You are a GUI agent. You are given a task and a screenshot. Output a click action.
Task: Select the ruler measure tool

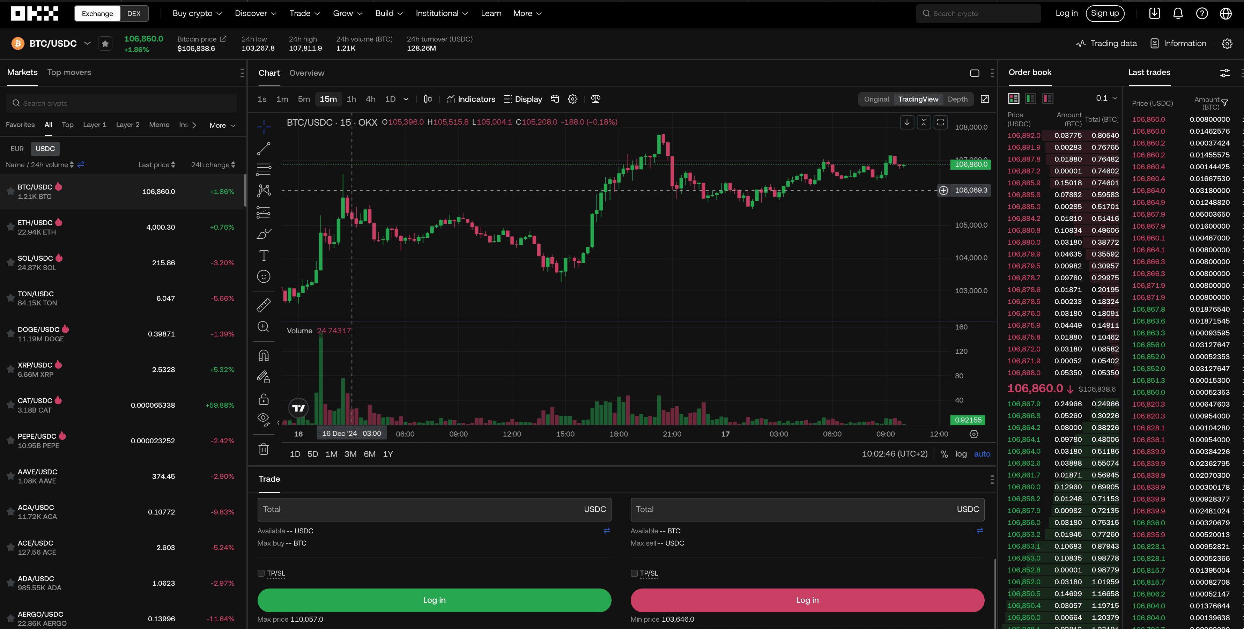coord(263,305)
